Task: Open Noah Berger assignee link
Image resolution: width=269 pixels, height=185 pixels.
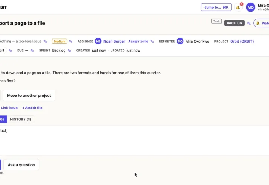Action: [x=114, y=41]
